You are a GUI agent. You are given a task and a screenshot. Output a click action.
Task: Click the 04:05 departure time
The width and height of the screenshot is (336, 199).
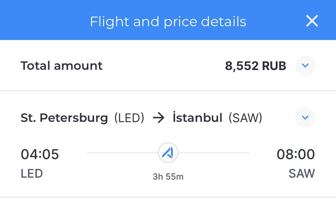[40, 154]
